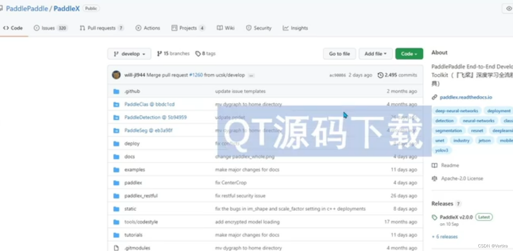This screenshot has width=513, height=251.
Task: Open the PaddleX v2.0.0 release
Action: click(x=456, y=217)
